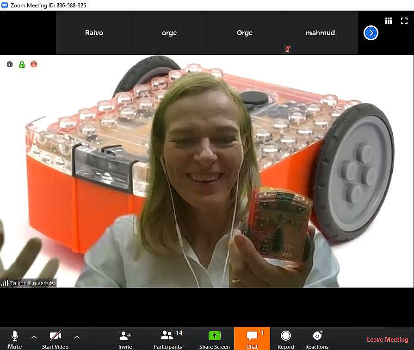Image resolution: width=414 pixels, height=350 pixels.
Task: Open the Invite people dialog
Action: click(x=125, y=338)
